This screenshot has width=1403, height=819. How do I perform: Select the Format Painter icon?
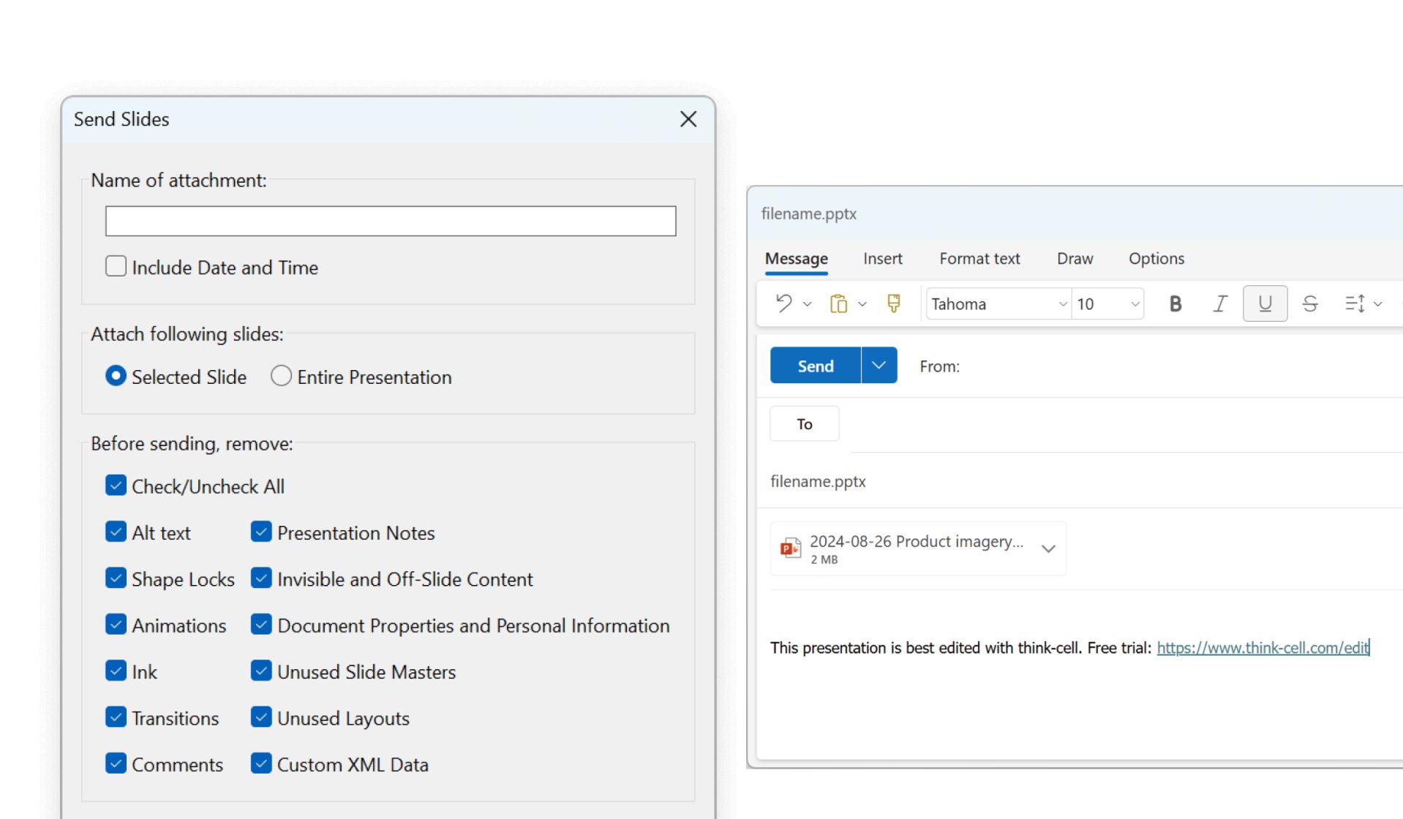(x=893, y=303)
